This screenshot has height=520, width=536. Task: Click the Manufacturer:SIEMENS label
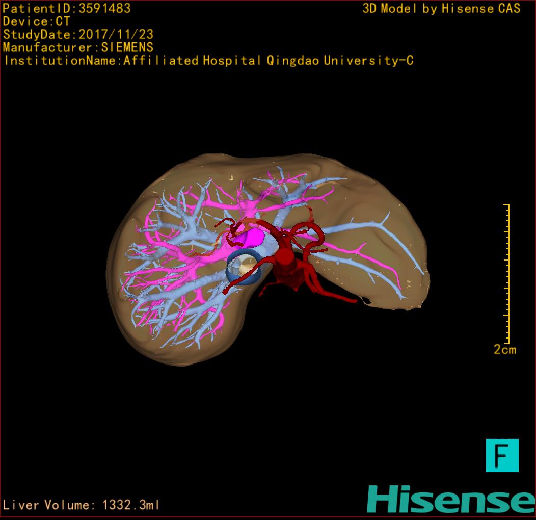point(78,47)
